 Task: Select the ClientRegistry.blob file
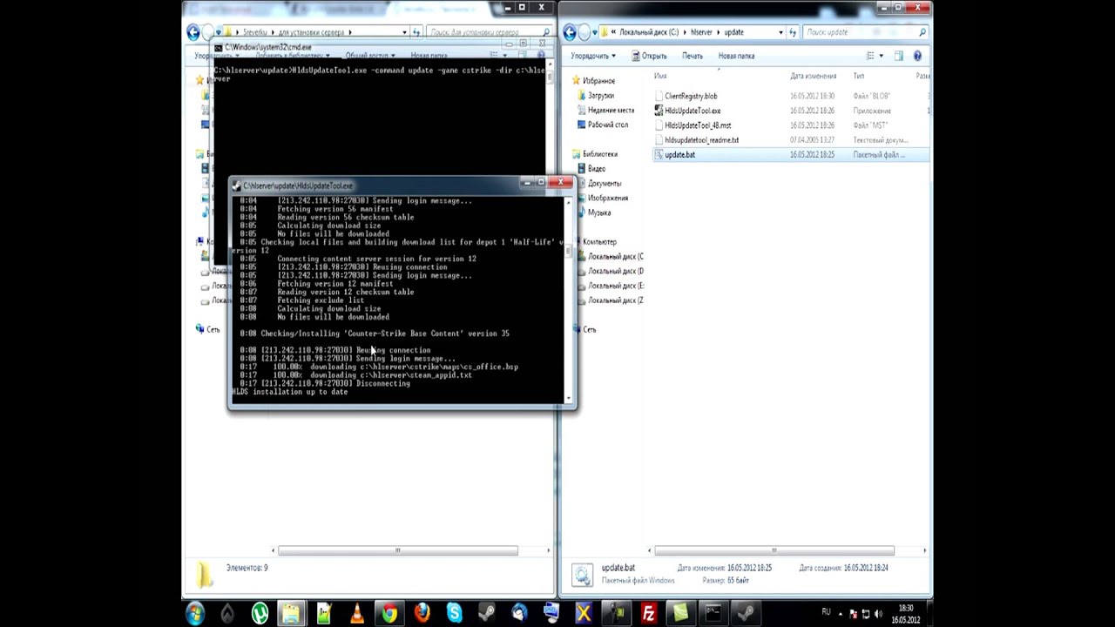(x=691, y=96)
